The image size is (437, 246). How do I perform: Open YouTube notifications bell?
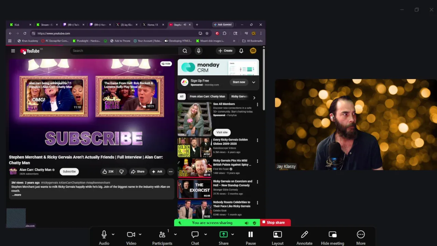click(x=241, y=51)
